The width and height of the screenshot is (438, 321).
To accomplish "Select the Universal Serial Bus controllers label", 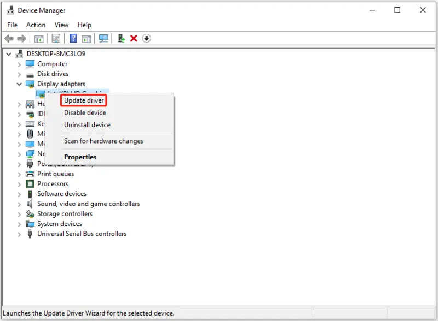I will click(x=82, y=234).
